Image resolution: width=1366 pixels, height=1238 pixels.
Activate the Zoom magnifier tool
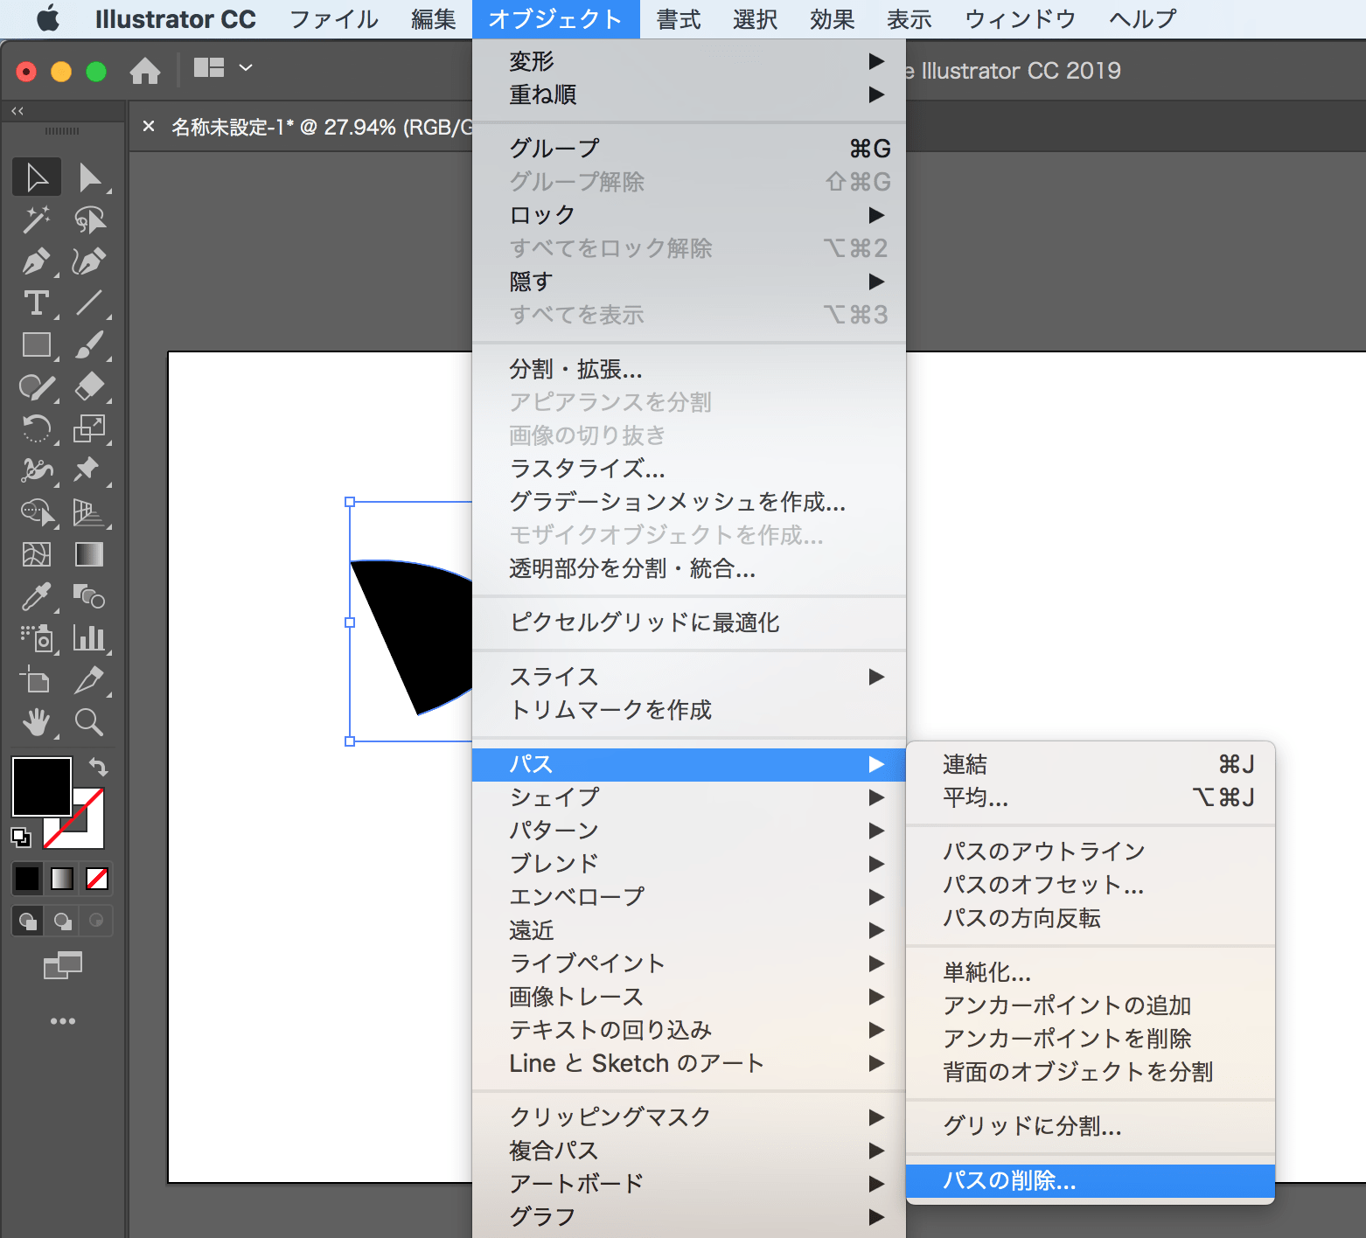pyautogui.click(x=88, y=722)
